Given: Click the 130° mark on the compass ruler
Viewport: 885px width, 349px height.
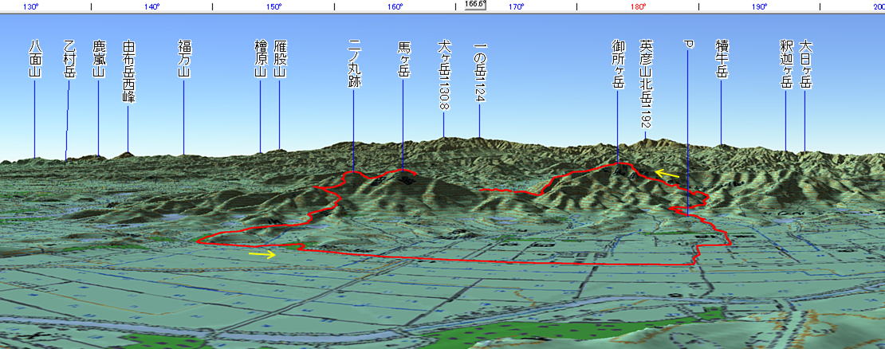Looking at the screenshot, I should pos(30,6).
